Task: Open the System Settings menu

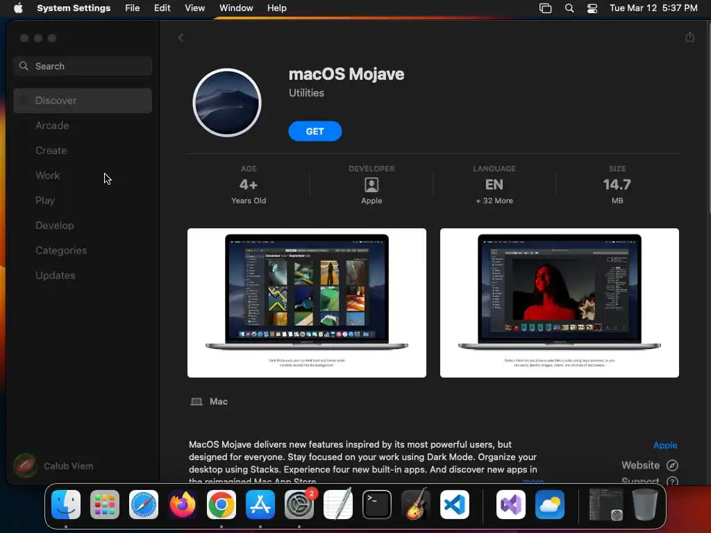Action: pos(74,8)
